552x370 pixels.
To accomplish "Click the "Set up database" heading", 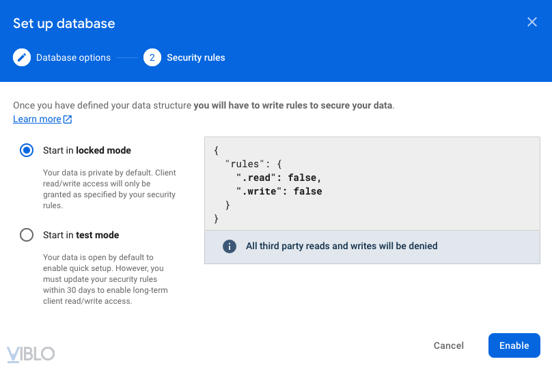I will point(64,23).
